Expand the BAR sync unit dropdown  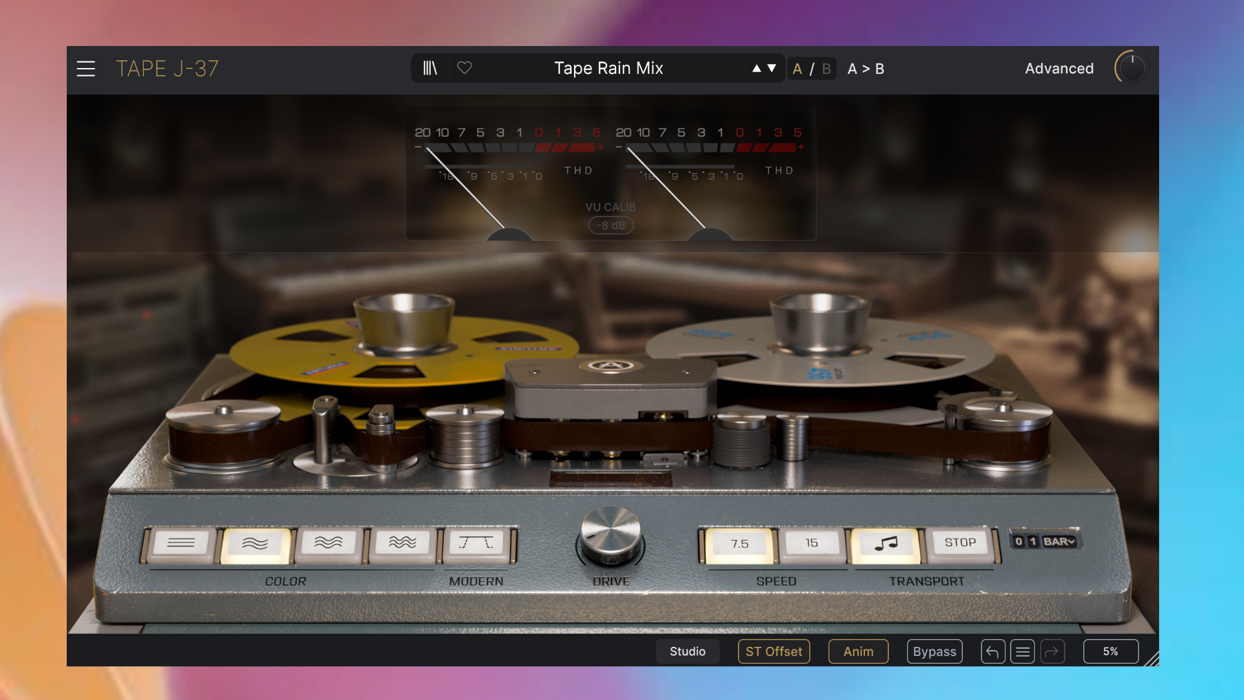click(x=1059, y=542)
